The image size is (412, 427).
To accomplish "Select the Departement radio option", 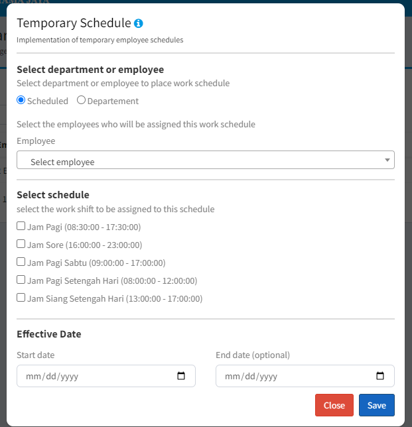I will pyautogui.click(x=81, y=101).
